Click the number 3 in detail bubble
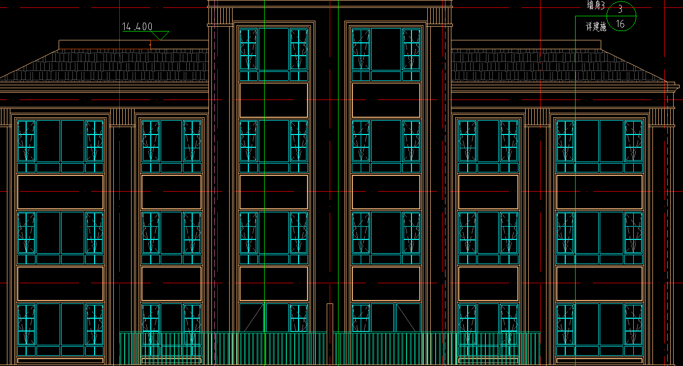683x366 pixels. click(x=620, y=9)
